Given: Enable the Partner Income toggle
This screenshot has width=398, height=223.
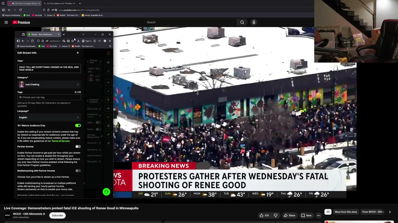Looking at the screenshot, I should [x=78, y=146].
